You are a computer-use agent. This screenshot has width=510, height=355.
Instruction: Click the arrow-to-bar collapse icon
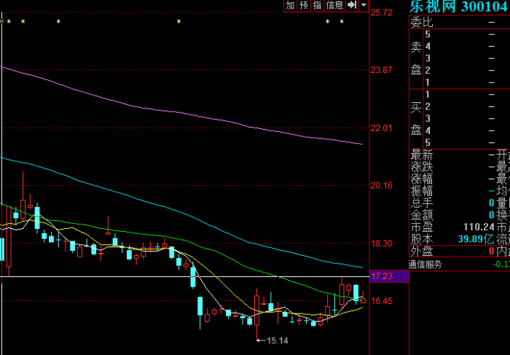[x=352, y=5]
